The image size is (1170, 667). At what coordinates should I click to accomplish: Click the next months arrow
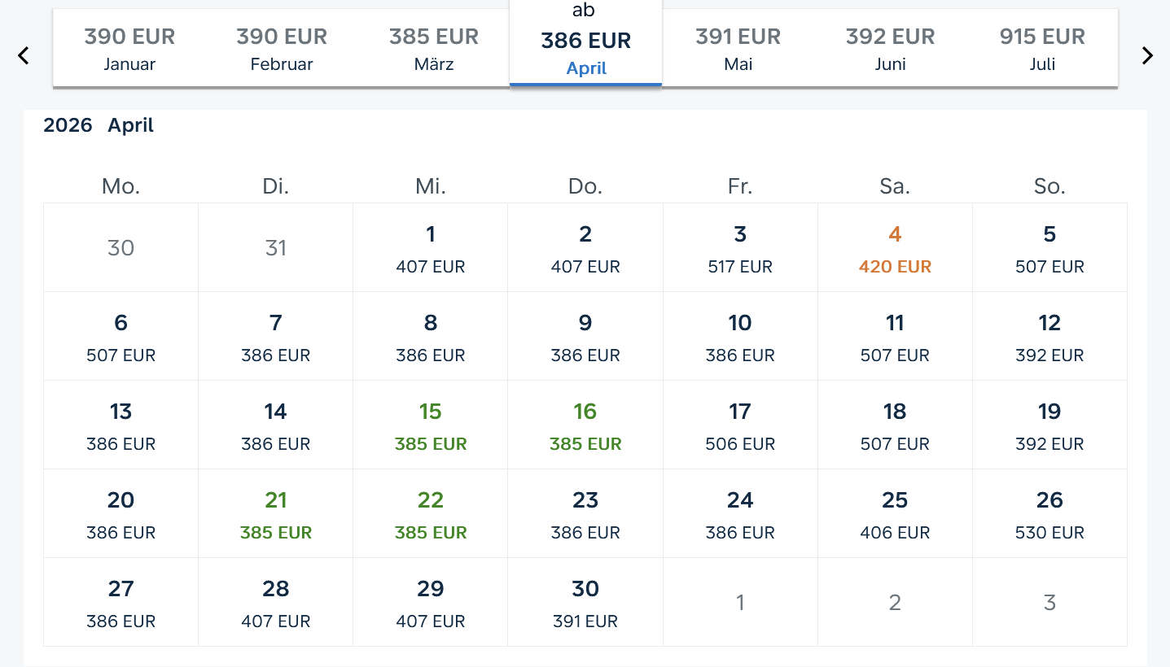click(x=1147, y=55)
